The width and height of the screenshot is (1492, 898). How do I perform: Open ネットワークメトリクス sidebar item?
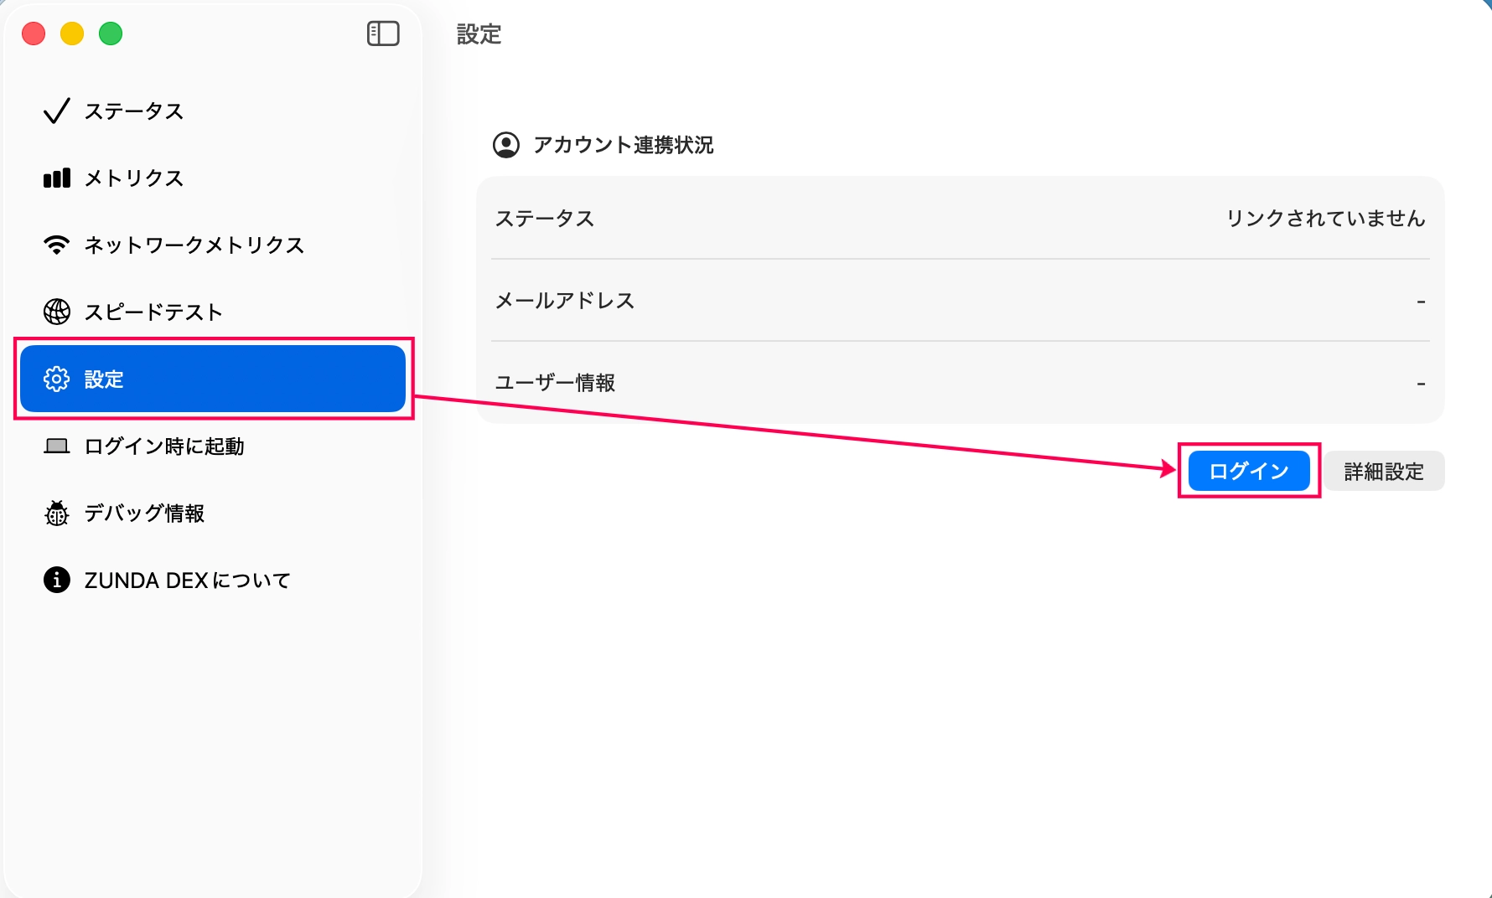(x=194, y=245)
